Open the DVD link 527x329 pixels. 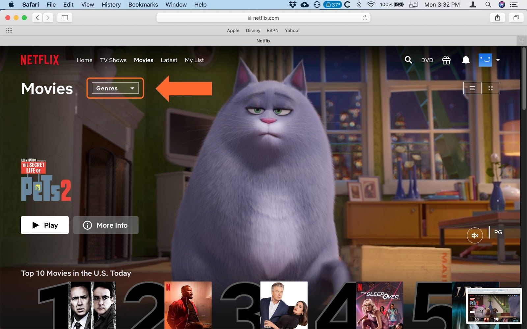point(427,60)
